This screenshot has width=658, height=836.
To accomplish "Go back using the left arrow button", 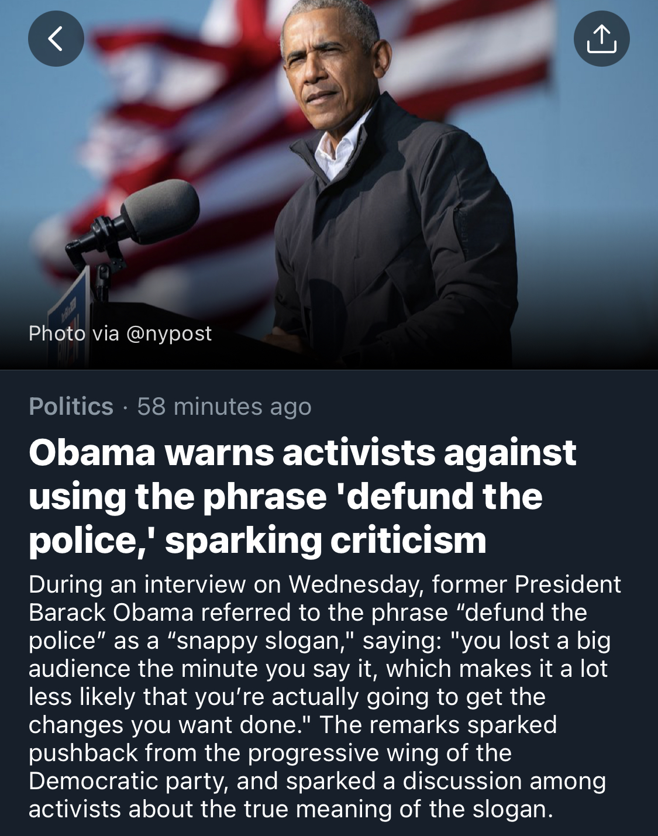I will (x=56, y=39).
